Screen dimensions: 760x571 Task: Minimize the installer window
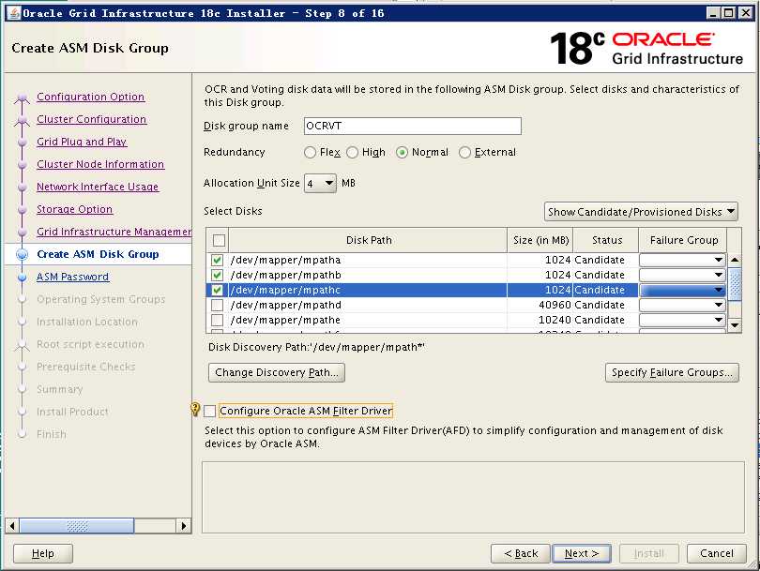pos(712,13)
